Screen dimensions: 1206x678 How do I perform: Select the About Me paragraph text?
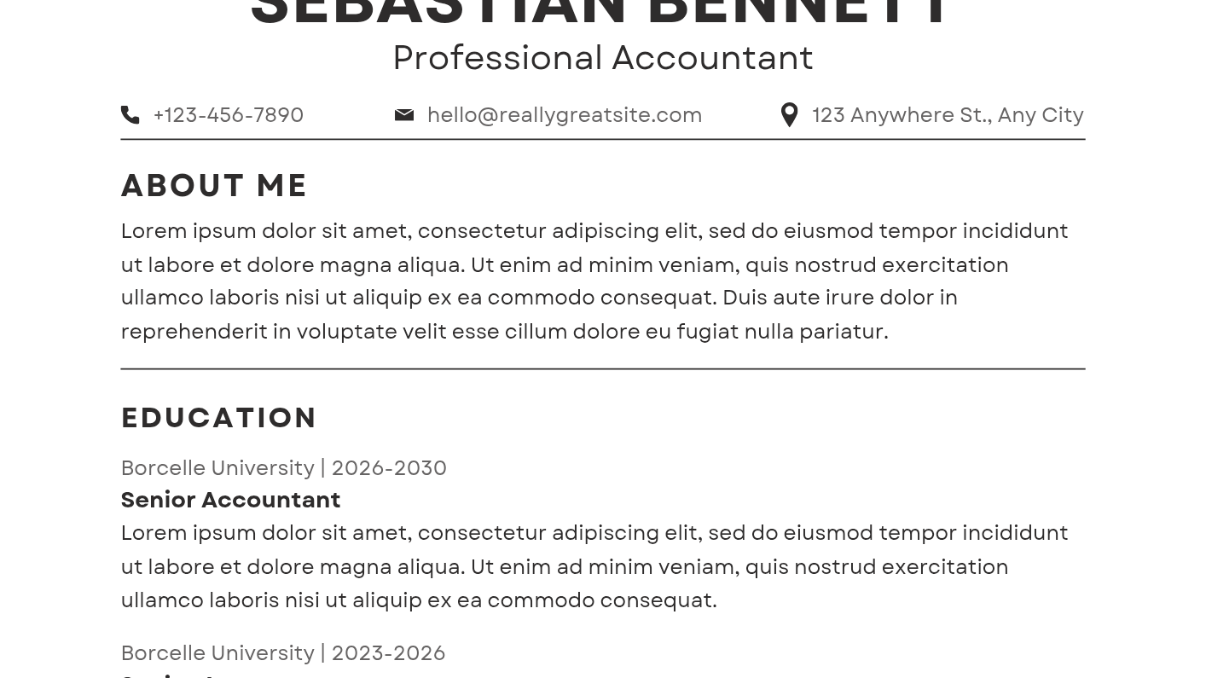[594, 281]
